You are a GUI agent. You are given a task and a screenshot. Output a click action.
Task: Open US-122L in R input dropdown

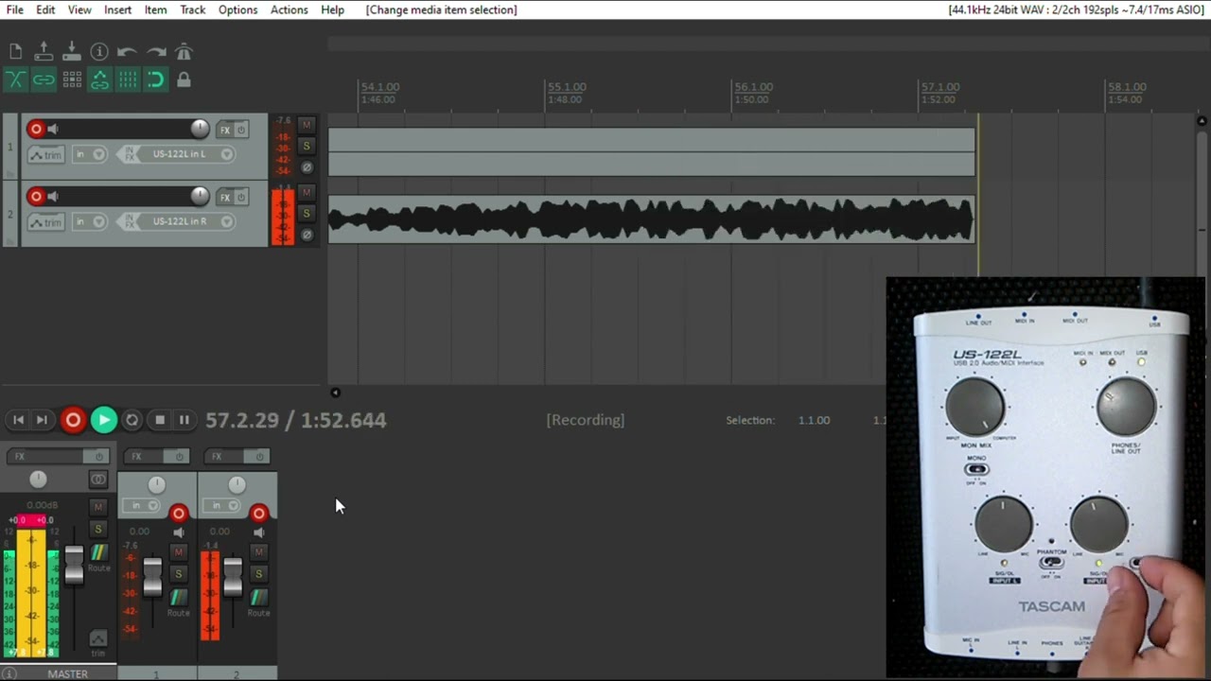pyautogui.click(x=187, y=221)
